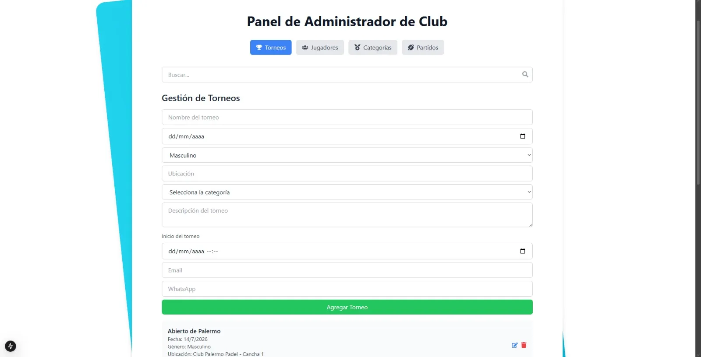Open the Jugadores tab
Image resolution: width=701 pixels, height=357 pixels.
[320, 47]
